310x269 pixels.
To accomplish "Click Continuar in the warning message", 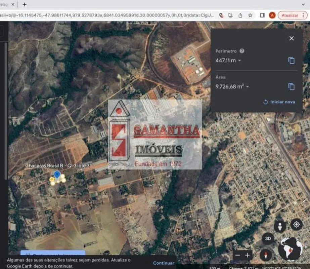I will [x=164, y=263].
